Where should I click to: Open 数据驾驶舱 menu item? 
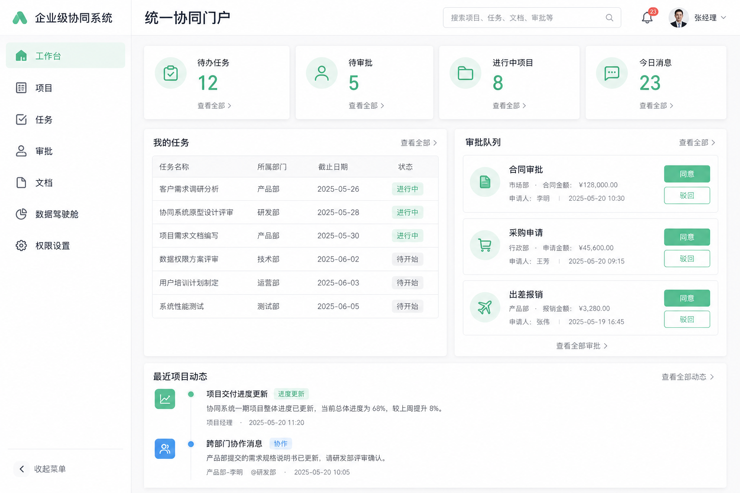pos(66,214)
